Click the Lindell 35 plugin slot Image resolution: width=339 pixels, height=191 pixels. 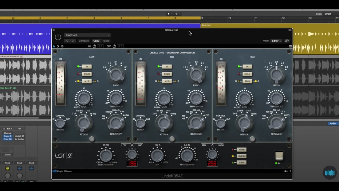tap(19, 136)
